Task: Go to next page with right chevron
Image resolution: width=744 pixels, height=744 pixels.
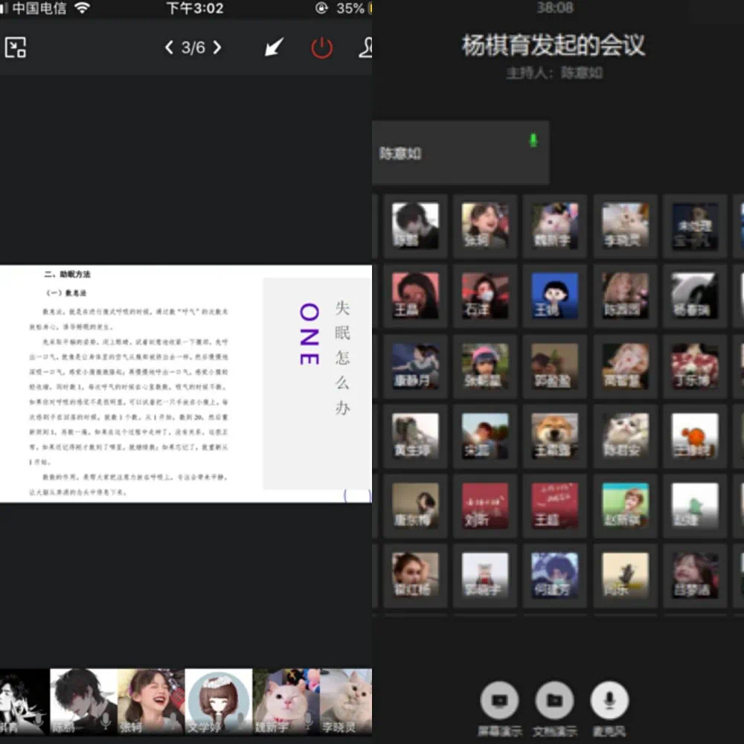Action: (217, 48)
